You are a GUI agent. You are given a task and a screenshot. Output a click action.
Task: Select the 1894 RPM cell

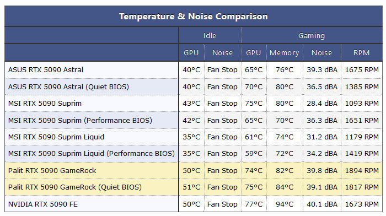[x=362, y=171]
